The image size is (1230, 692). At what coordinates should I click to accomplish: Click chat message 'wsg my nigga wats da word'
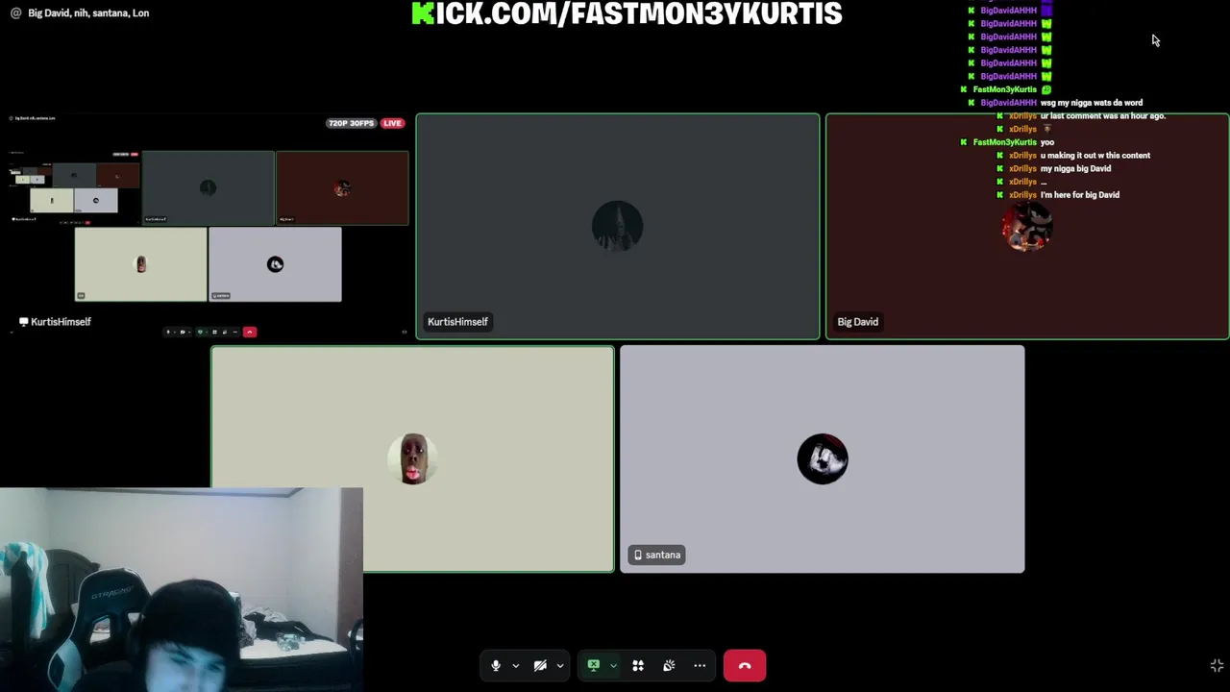click(1091, 103)
